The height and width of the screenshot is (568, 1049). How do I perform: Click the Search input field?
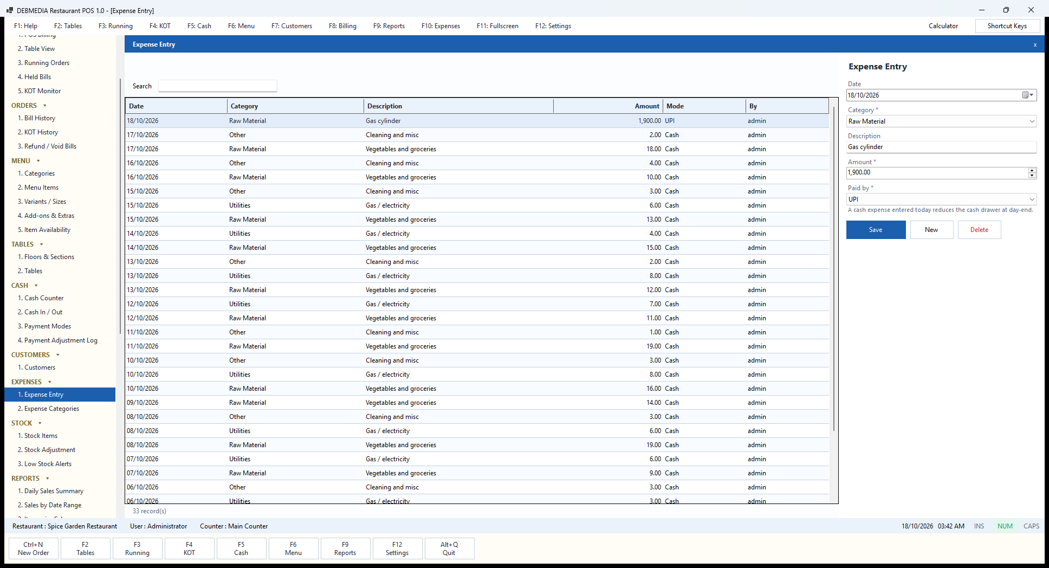tap(217, 86)
